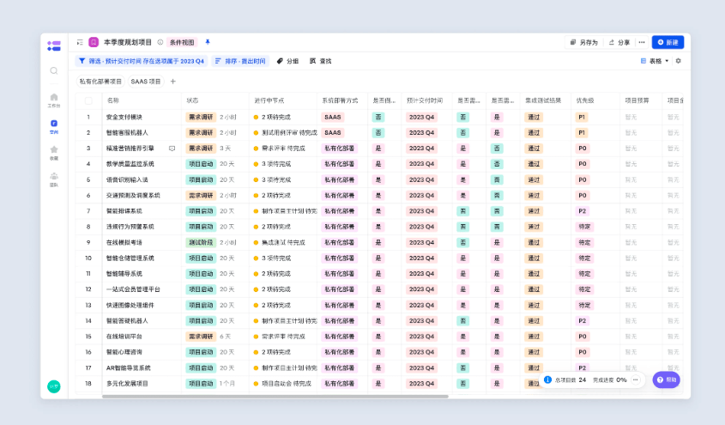Open row 18 多元化发展项目

point(127,384)
